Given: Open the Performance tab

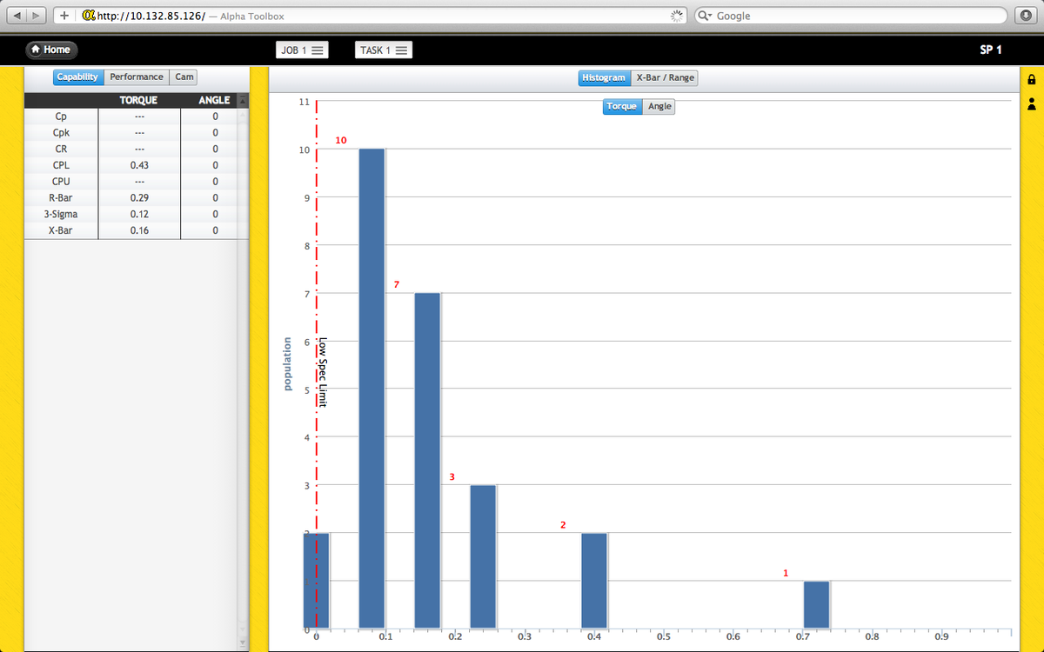Looking at the screenshot, I should click(137, 77).
